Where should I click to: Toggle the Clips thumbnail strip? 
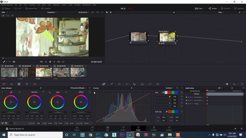(199, 8)
